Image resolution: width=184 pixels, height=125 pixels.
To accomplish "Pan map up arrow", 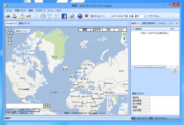I will 10,30.
